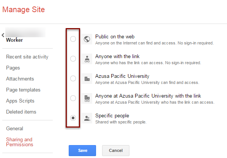The height and width of the screenshot is (158, 227).
Task: Open General settings in the sidebar
Action: pyautogui.click(x=15, y=129)
